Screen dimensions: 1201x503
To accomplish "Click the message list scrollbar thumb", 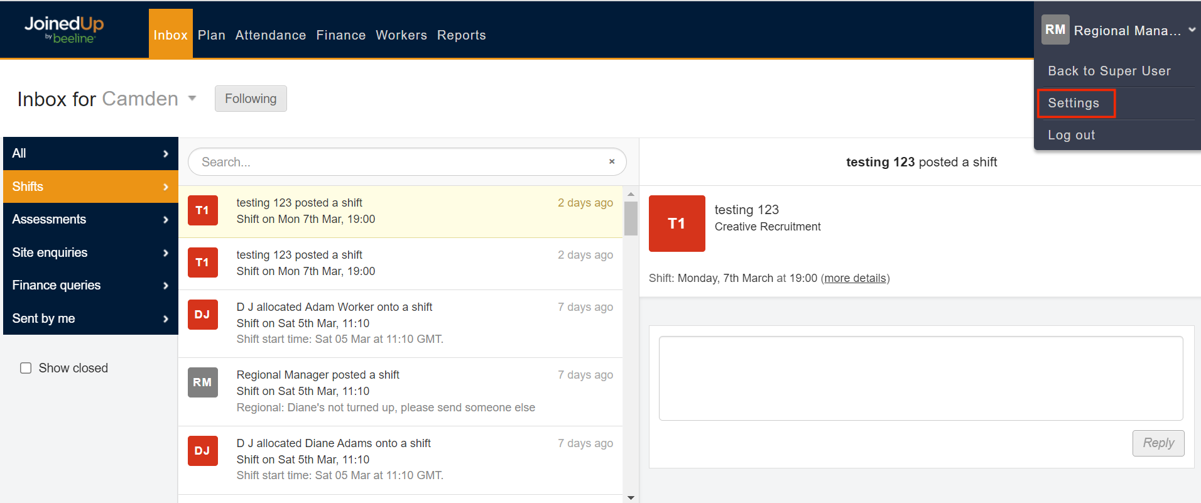I will (x=631, y=218).
